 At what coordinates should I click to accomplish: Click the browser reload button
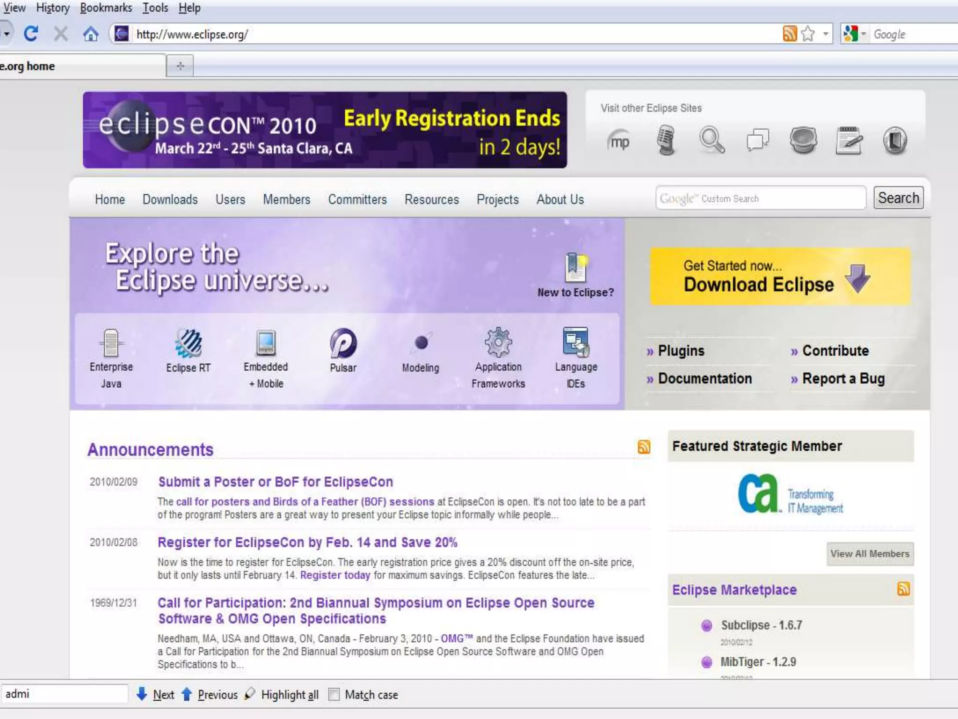point(31,34)
